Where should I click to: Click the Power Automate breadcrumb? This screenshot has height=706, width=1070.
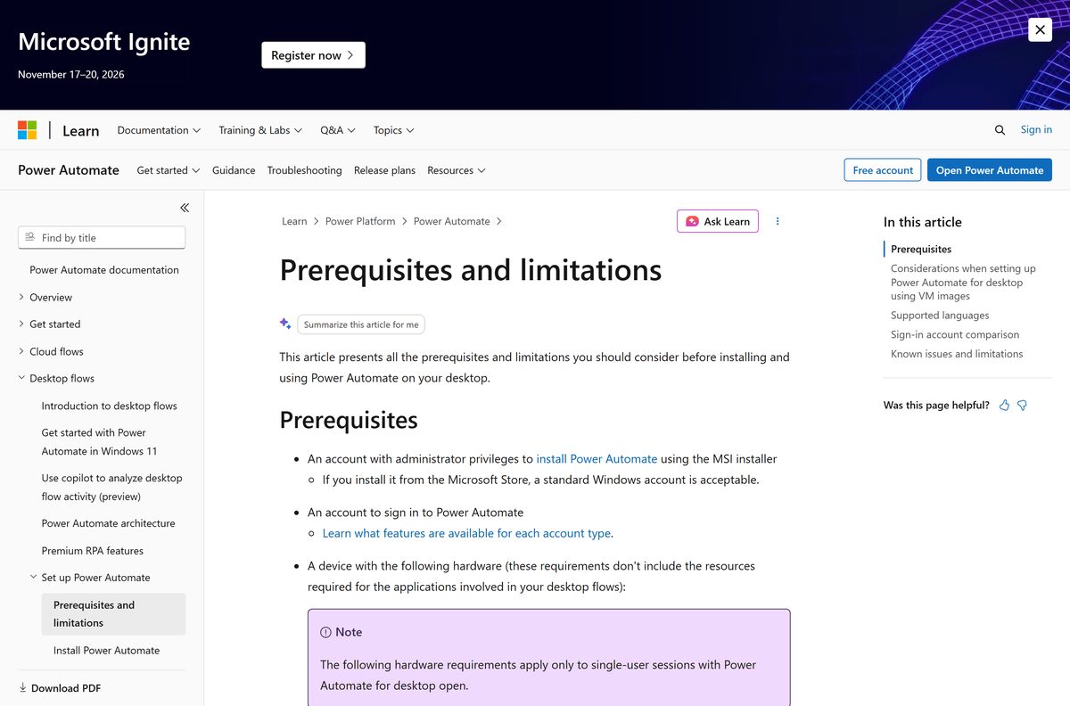pos(452,221)
